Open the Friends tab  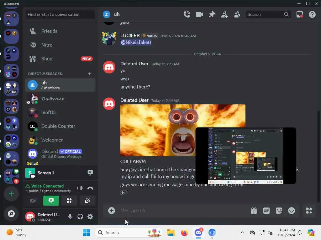[60, 31]
